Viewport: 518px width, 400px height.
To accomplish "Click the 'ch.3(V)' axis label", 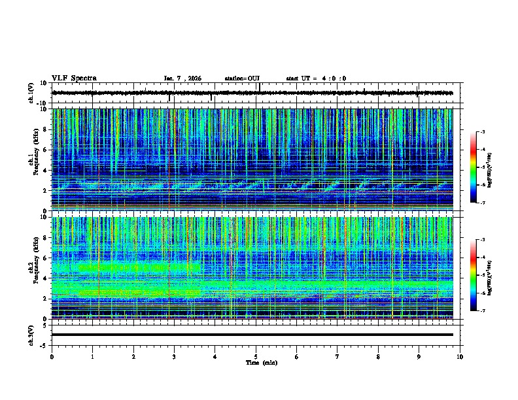I will pos(31,335).
